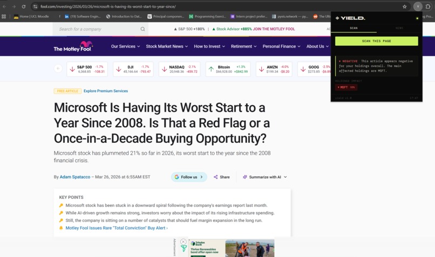The image size is (435, 257).
Task: Expand the Stock Market News menu
Action: tap(167, 46)
